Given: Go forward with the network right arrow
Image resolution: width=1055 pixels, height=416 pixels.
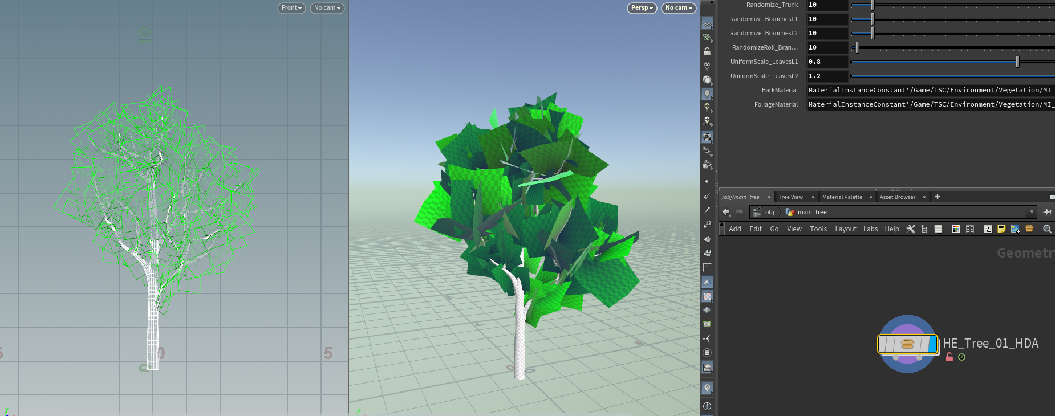Looking at the screenshot, I should tap(740, 212).
